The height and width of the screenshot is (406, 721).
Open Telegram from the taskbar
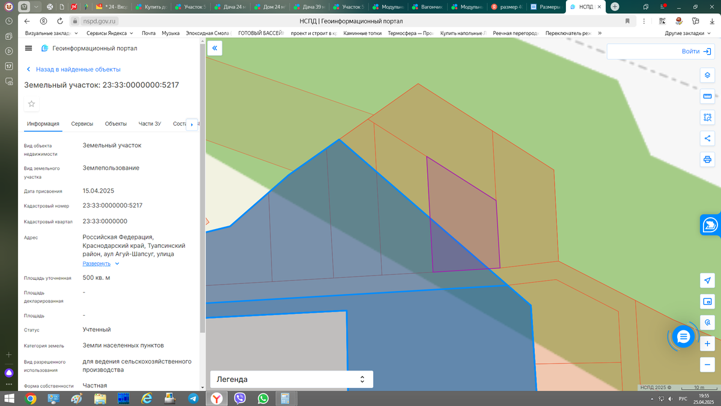pyautogui.click(x=193, y=398)
